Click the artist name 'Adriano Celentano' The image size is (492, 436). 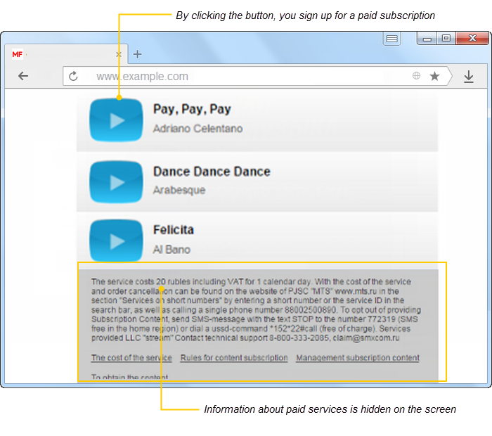(x=198, y=129)
